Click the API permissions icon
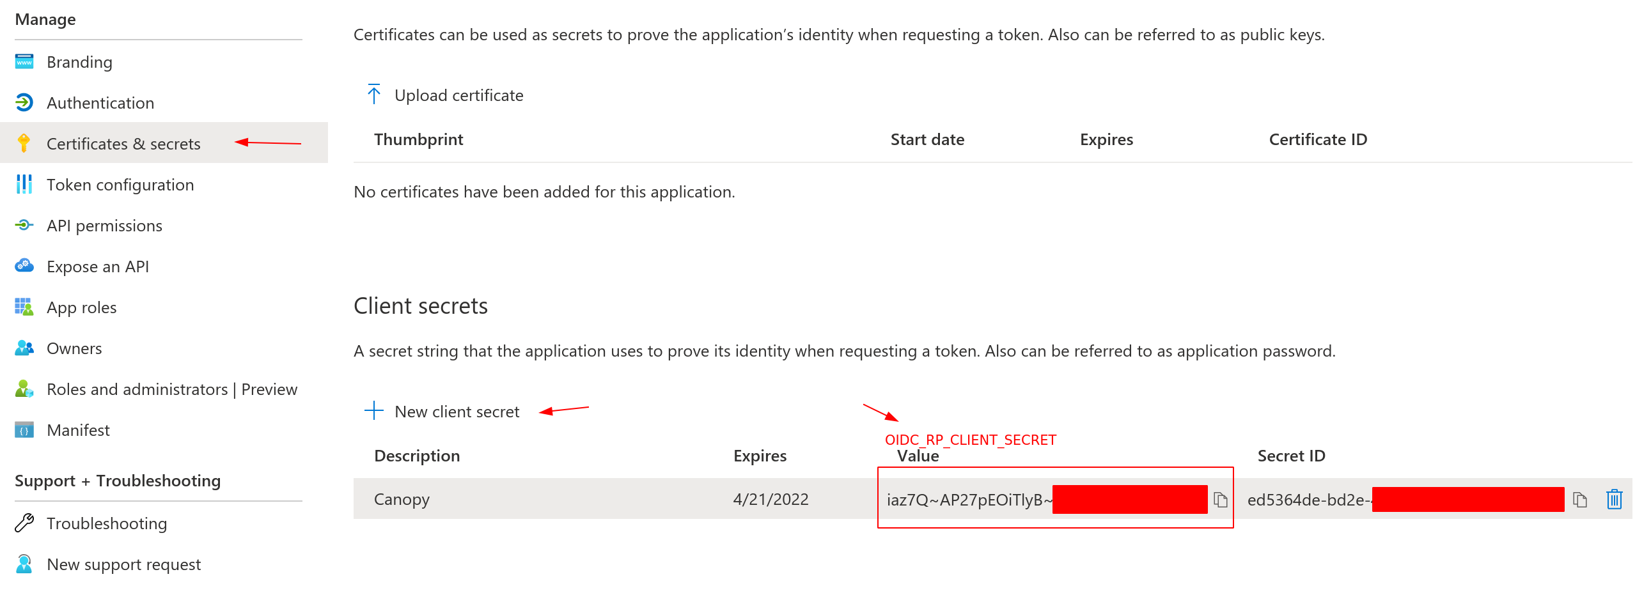This screenshot has height=595, width=1651. 24,226
